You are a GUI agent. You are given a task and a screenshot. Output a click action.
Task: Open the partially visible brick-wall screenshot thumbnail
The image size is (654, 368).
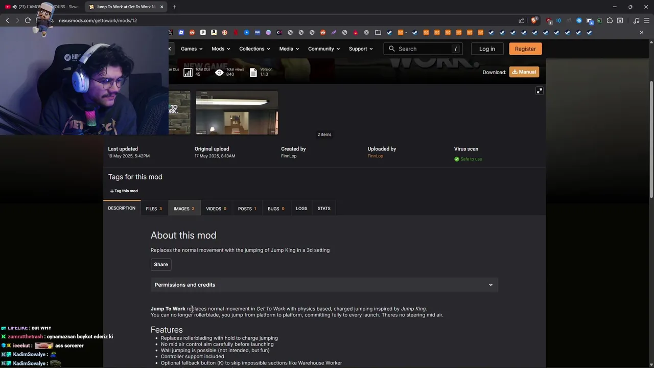[179, 113]
